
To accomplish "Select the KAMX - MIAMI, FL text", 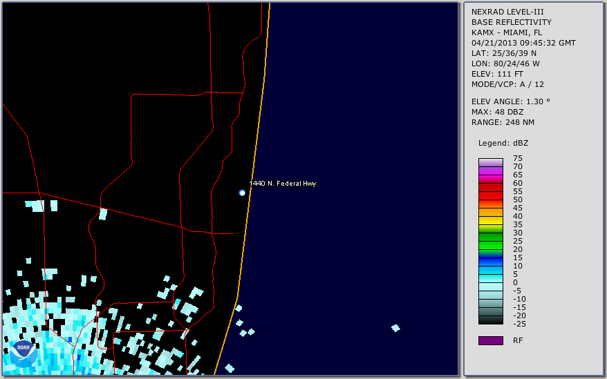I will pyautogui.click(x=507, y=32).
